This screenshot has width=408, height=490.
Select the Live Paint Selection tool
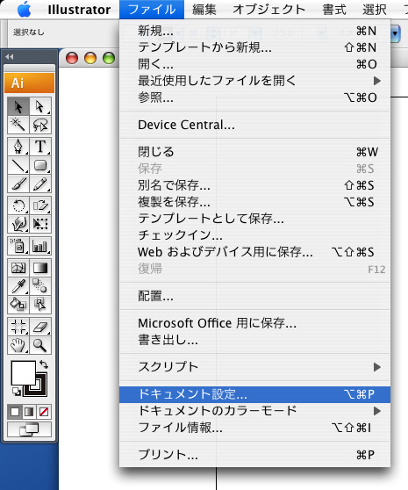[40, 304]
